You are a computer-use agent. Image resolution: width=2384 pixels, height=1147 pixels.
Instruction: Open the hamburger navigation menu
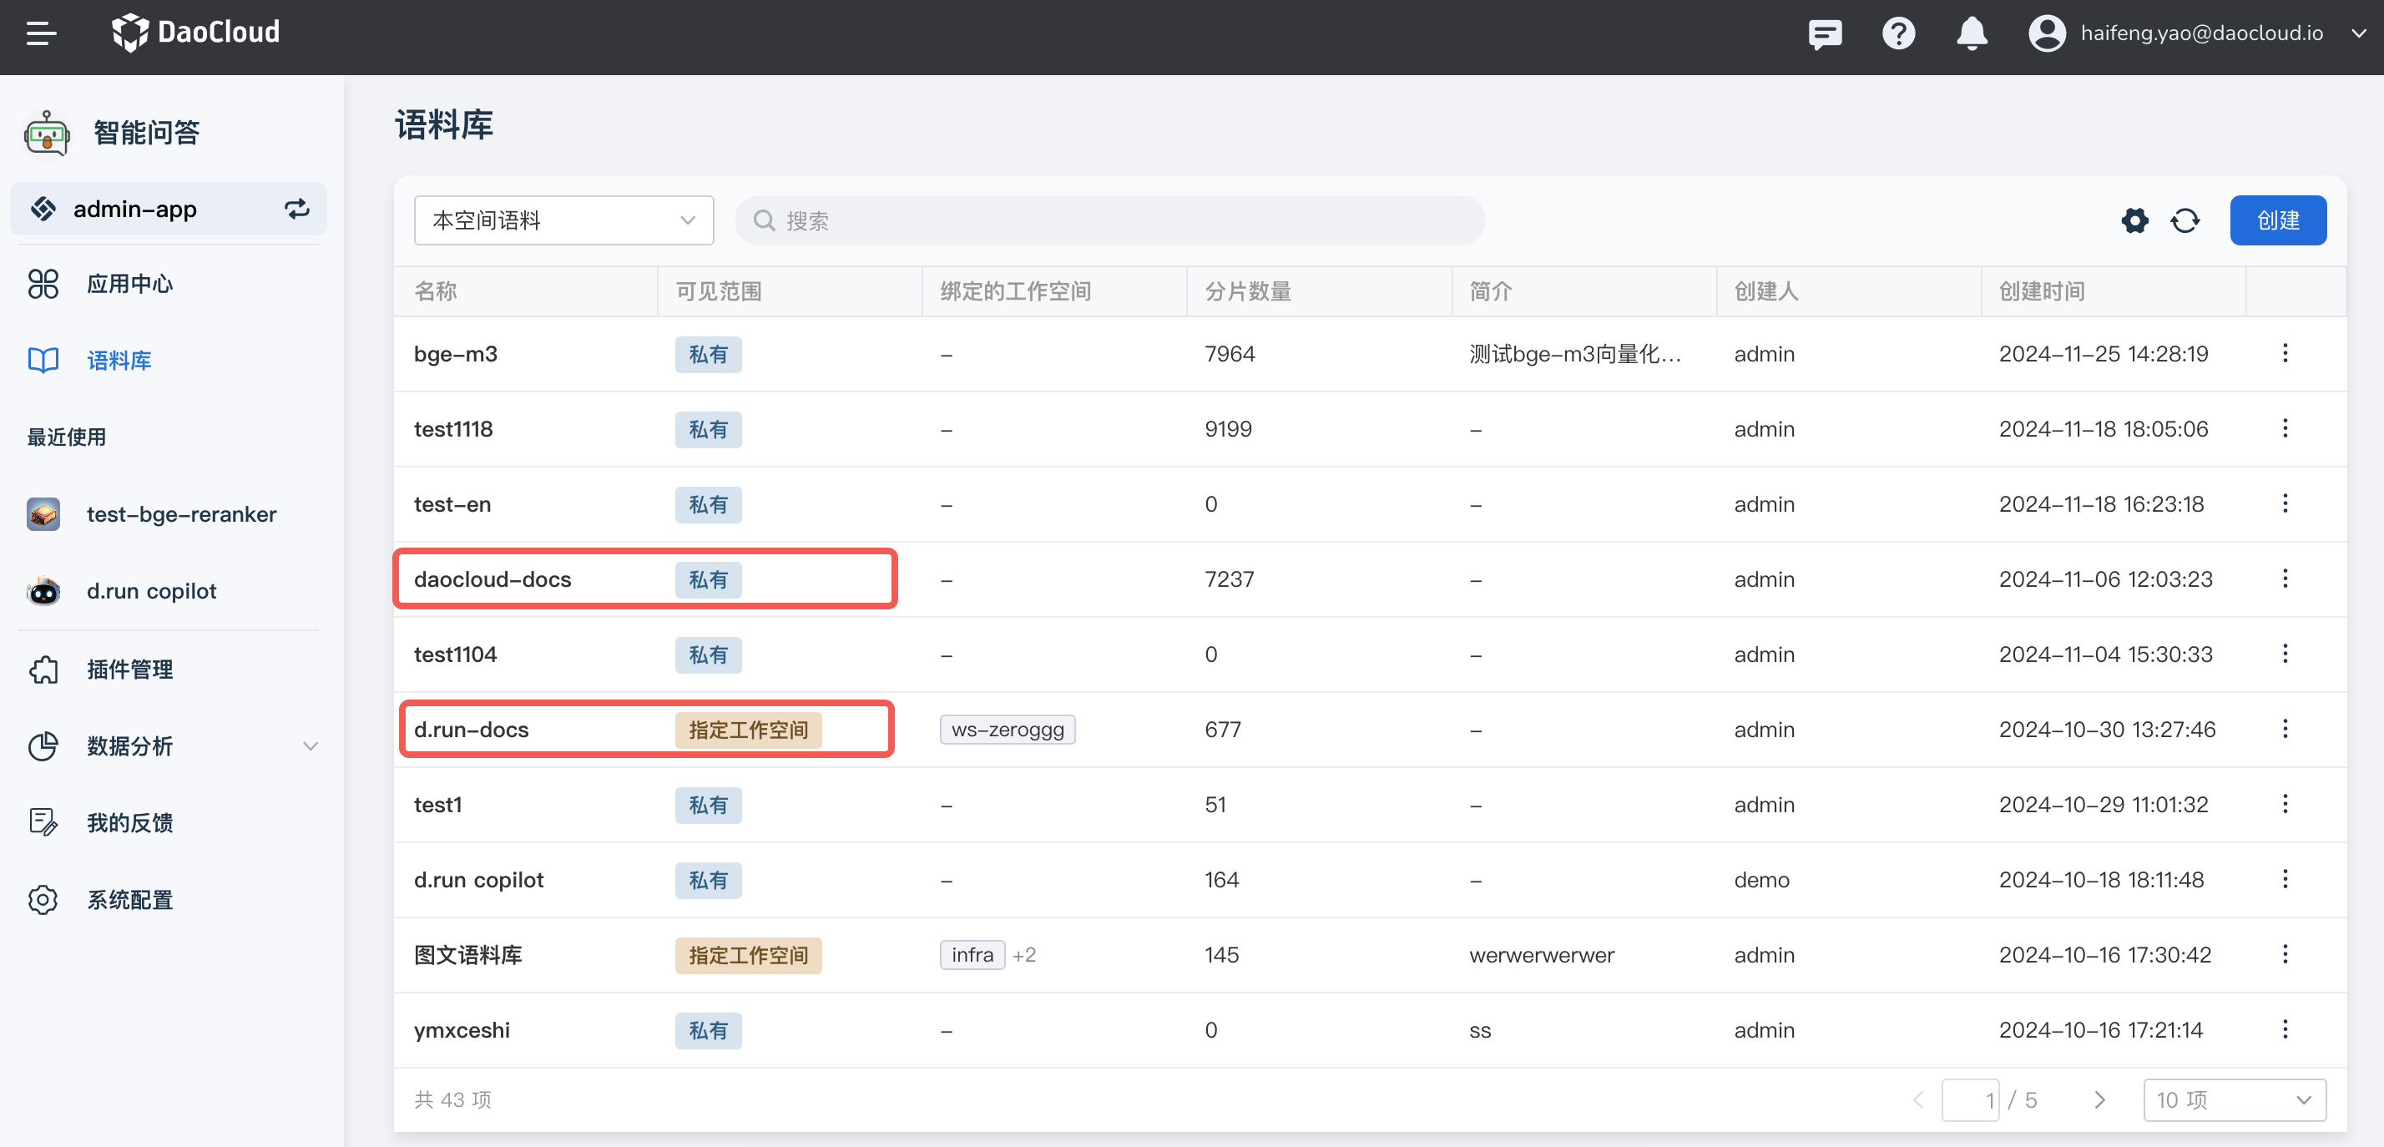click(x=41, y=33)
